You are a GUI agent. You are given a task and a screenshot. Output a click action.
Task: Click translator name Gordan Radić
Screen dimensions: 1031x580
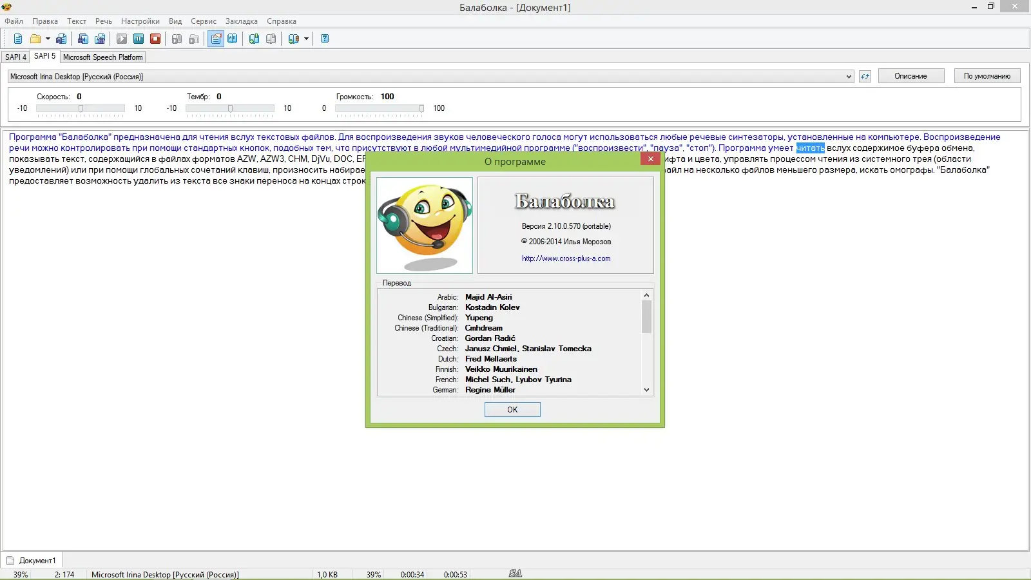tap(490, 338)
